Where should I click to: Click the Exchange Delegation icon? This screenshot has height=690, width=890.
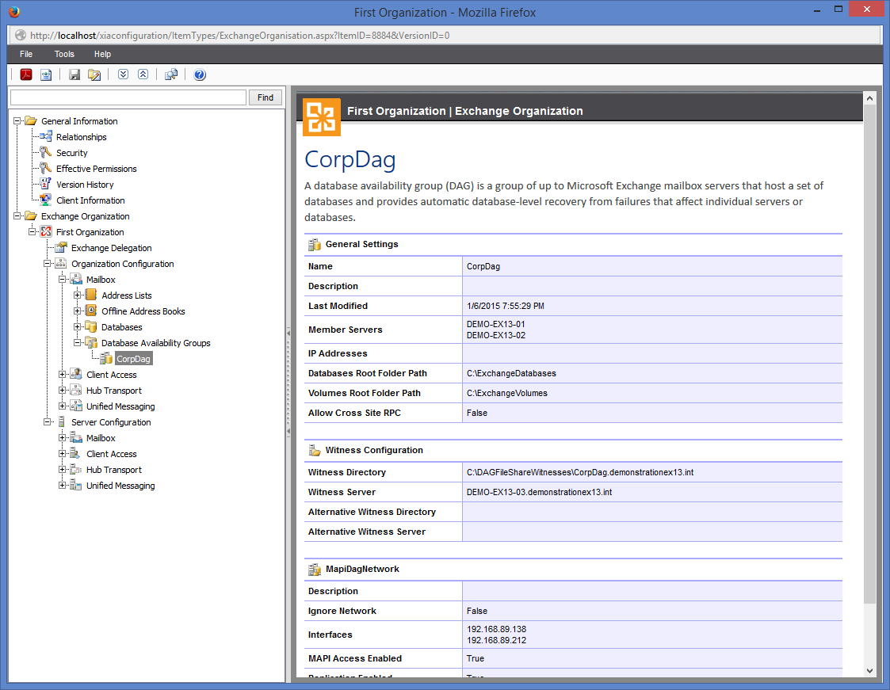pyautogui.click(x=61, y=248)
